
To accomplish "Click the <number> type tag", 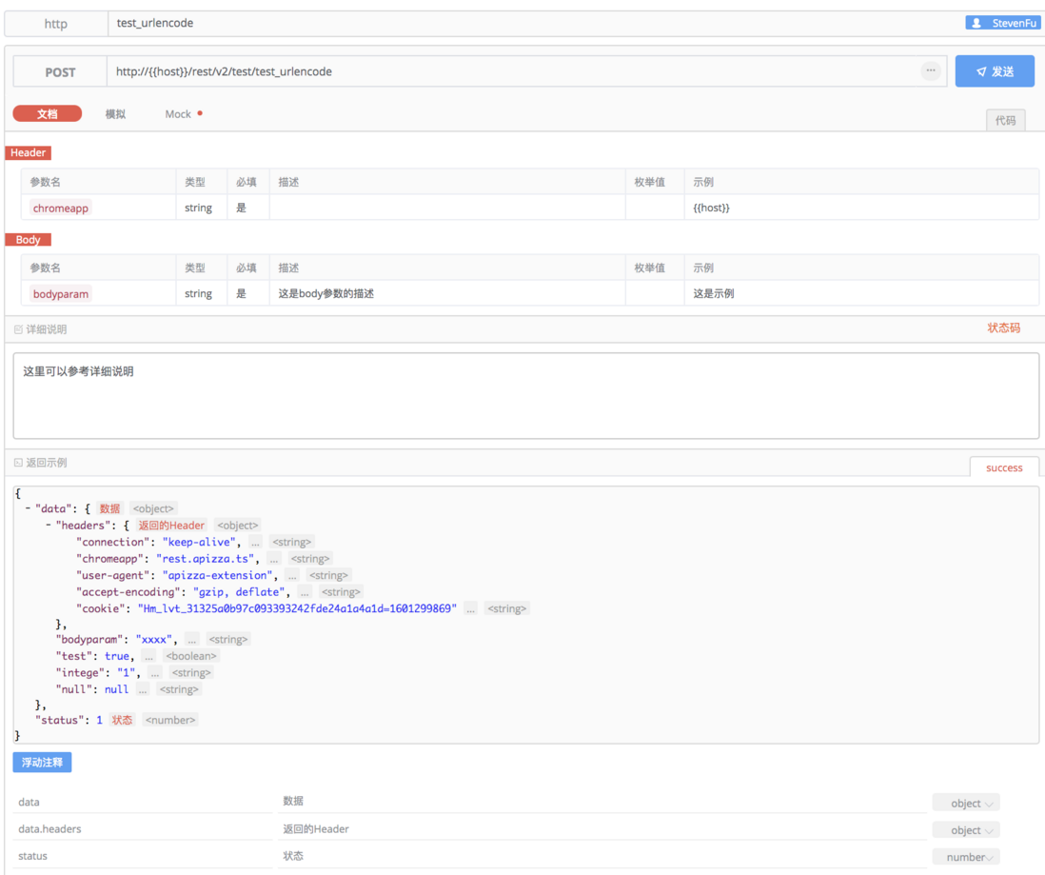I will 170,720.
